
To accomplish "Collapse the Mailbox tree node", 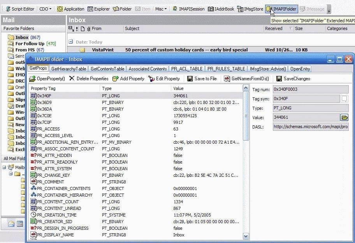I will point(4,167).
